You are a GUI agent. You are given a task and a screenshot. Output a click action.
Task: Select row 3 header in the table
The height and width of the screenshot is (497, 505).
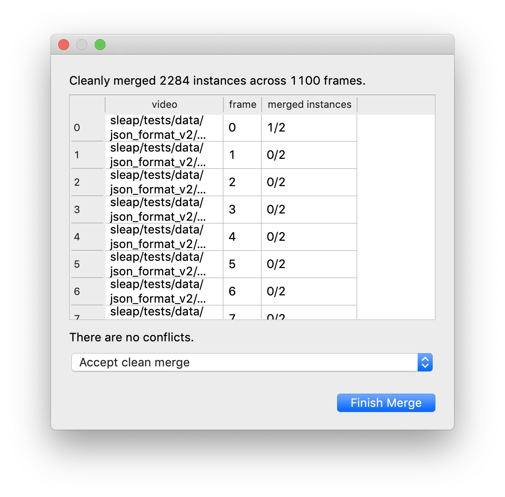pyautogui.click(x=87, y=210)
